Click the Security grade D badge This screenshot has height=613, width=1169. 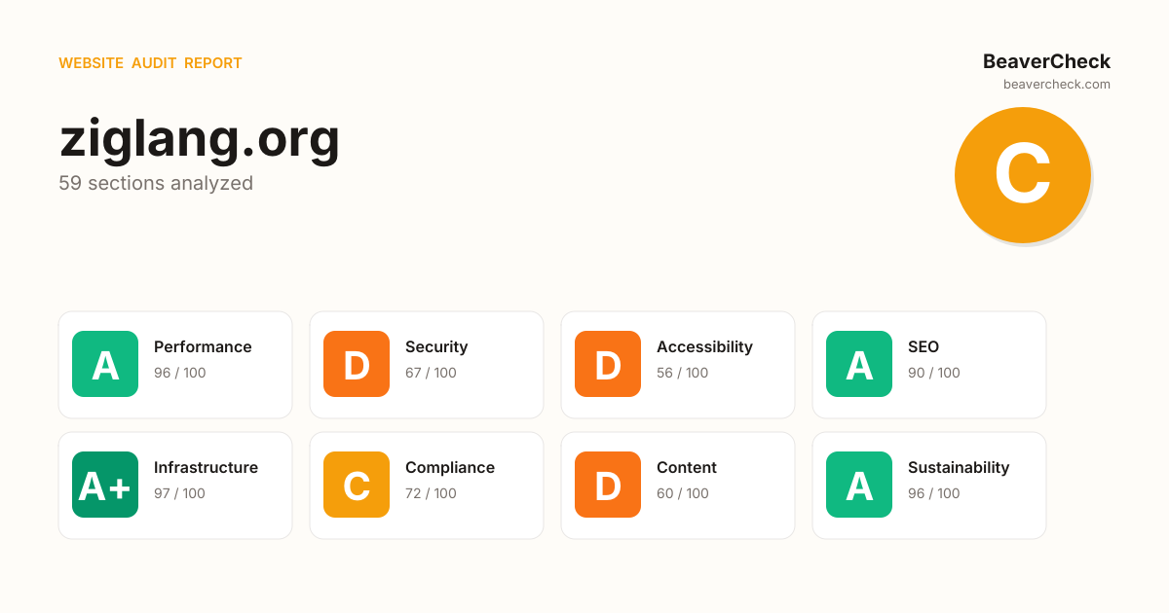(x=357, y=364)
